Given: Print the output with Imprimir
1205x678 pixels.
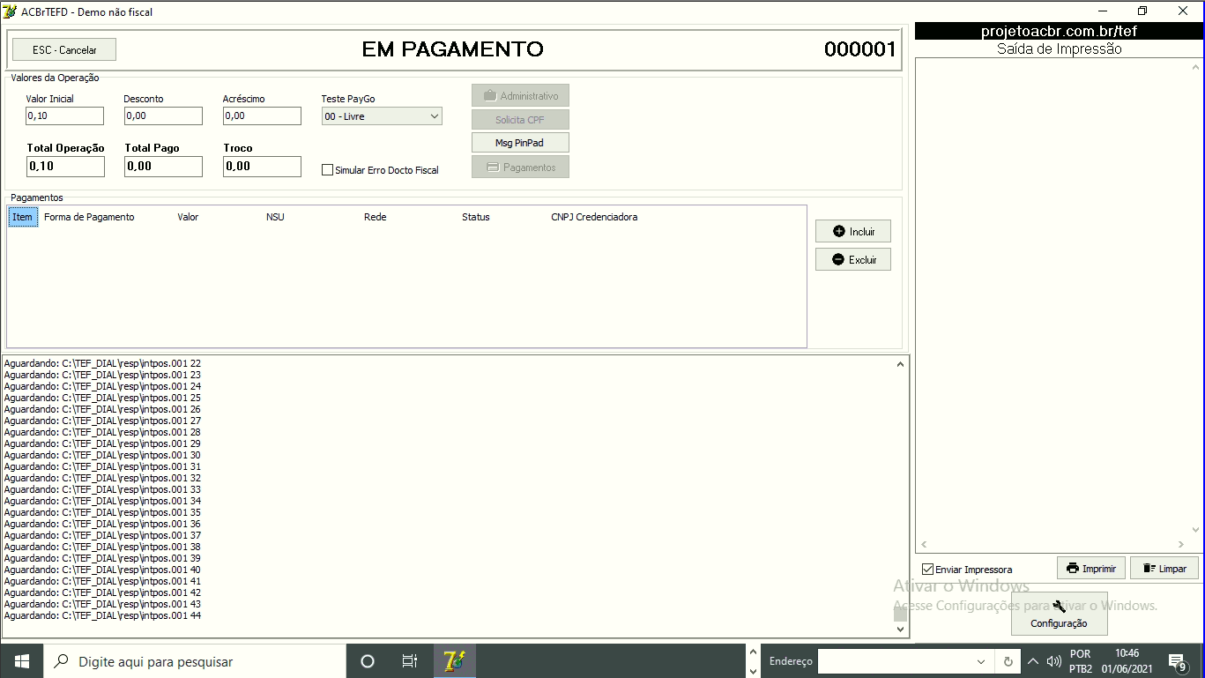Looking at the screenshot, I should pos(1091,568).
